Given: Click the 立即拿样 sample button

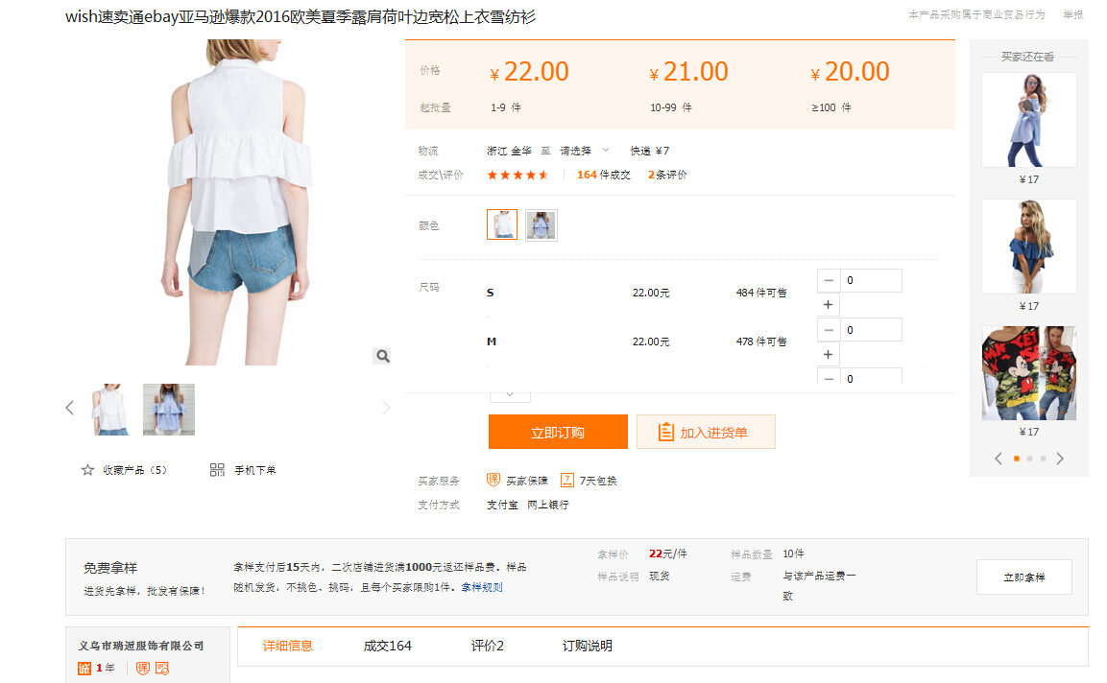Looking at the screenshot, I should point(1023,577).
